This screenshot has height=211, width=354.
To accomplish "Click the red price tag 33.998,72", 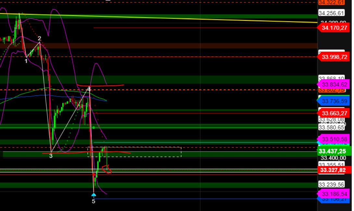I will tap(334, 57).
